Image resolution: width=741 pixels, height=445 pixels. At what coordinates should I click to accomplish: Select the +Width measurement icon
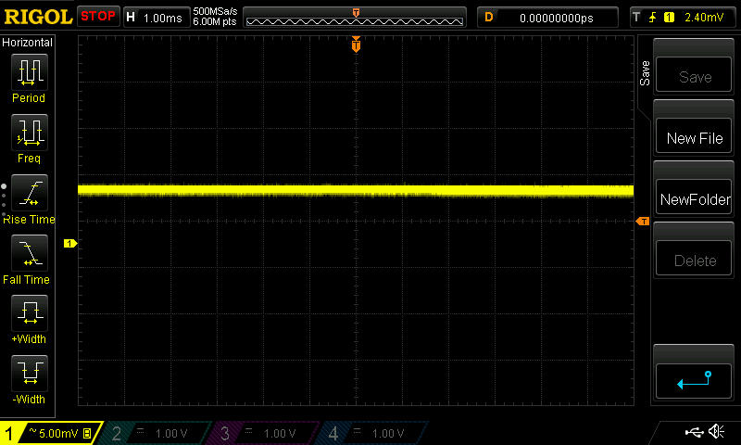pos(30,312)
